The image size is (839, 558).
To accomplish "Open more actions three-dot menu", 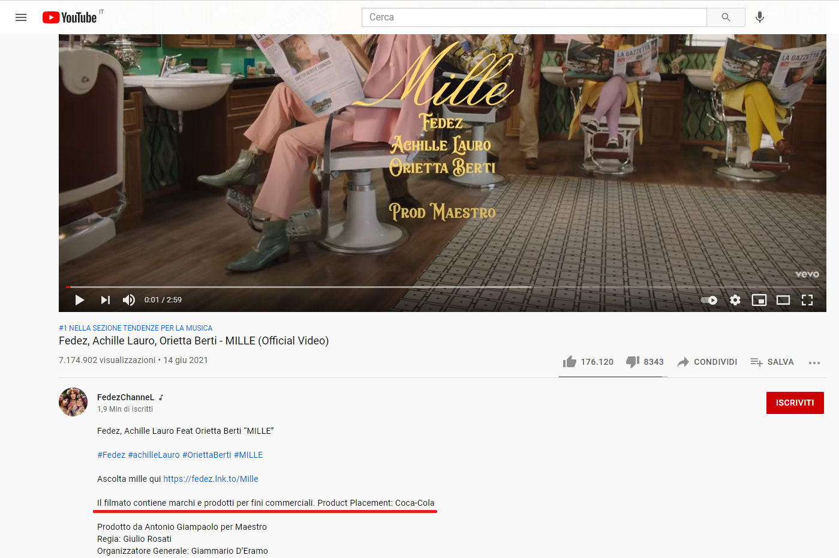I will point(814,362).
